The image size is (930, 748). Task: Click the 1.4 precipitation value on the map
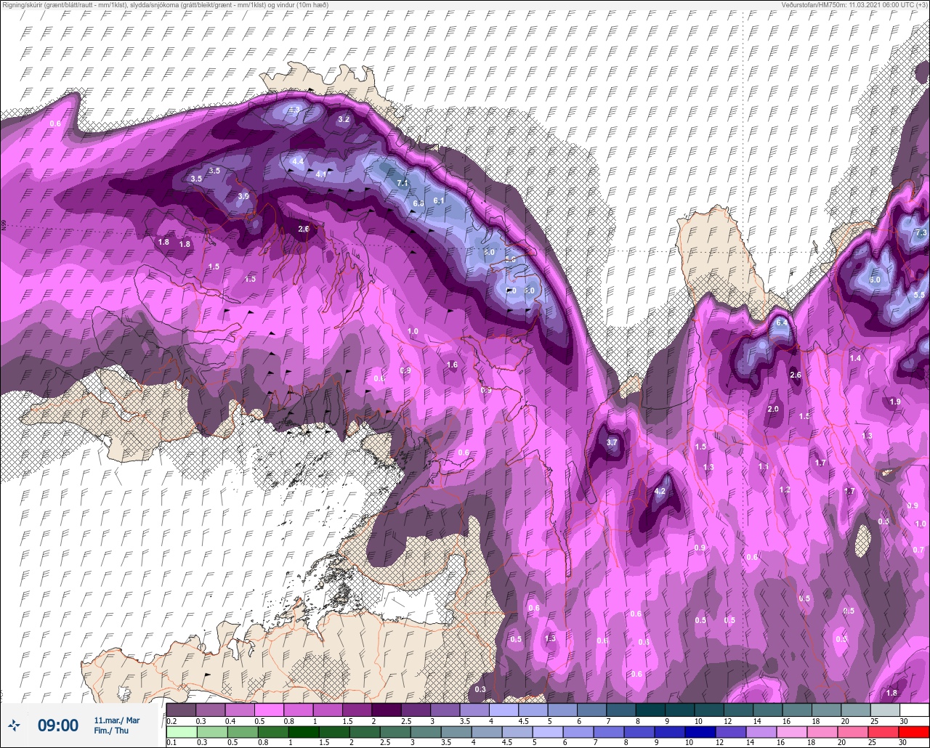[855, 359]
